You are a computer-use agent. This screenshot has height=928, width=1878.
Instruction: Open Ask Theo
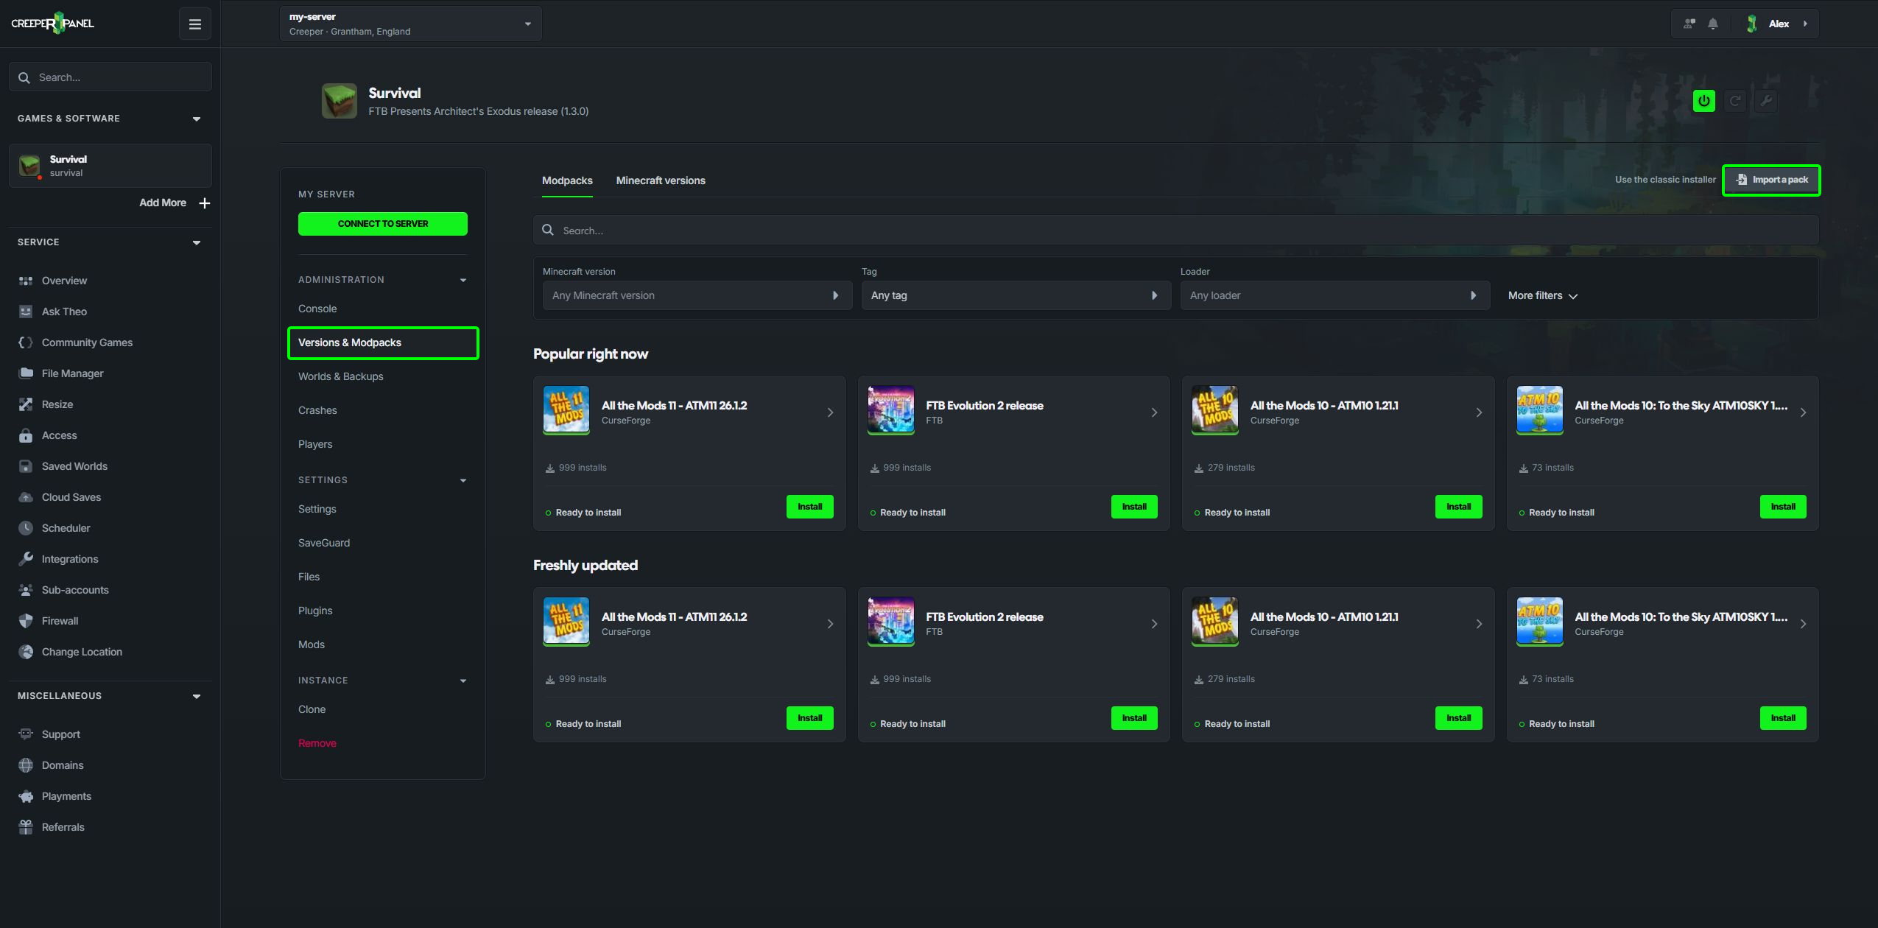[x=64, y=312]
